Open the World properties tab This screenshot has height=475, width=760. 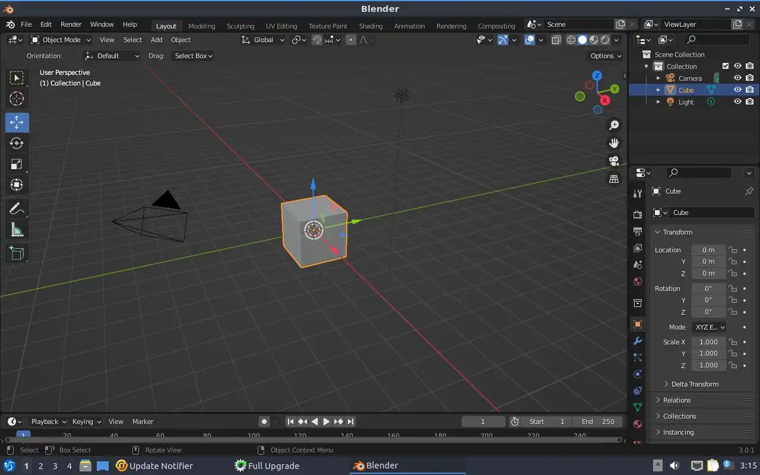point(638,281)
